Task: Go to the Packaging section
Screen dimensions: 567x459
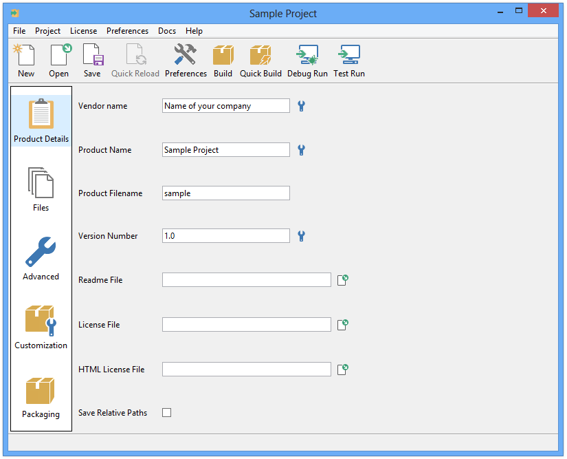Action: click(x=41, y=397)
